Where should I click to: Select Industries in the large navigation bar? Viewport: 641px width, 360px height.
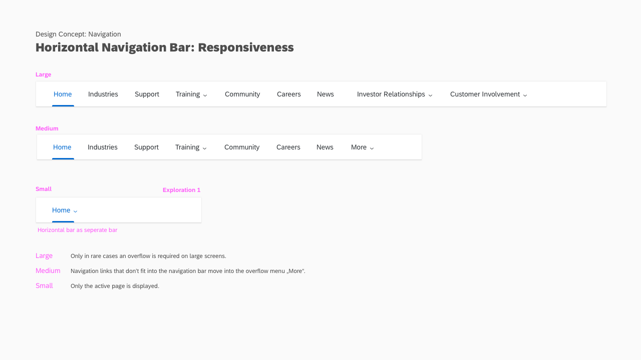click(103, 94)
